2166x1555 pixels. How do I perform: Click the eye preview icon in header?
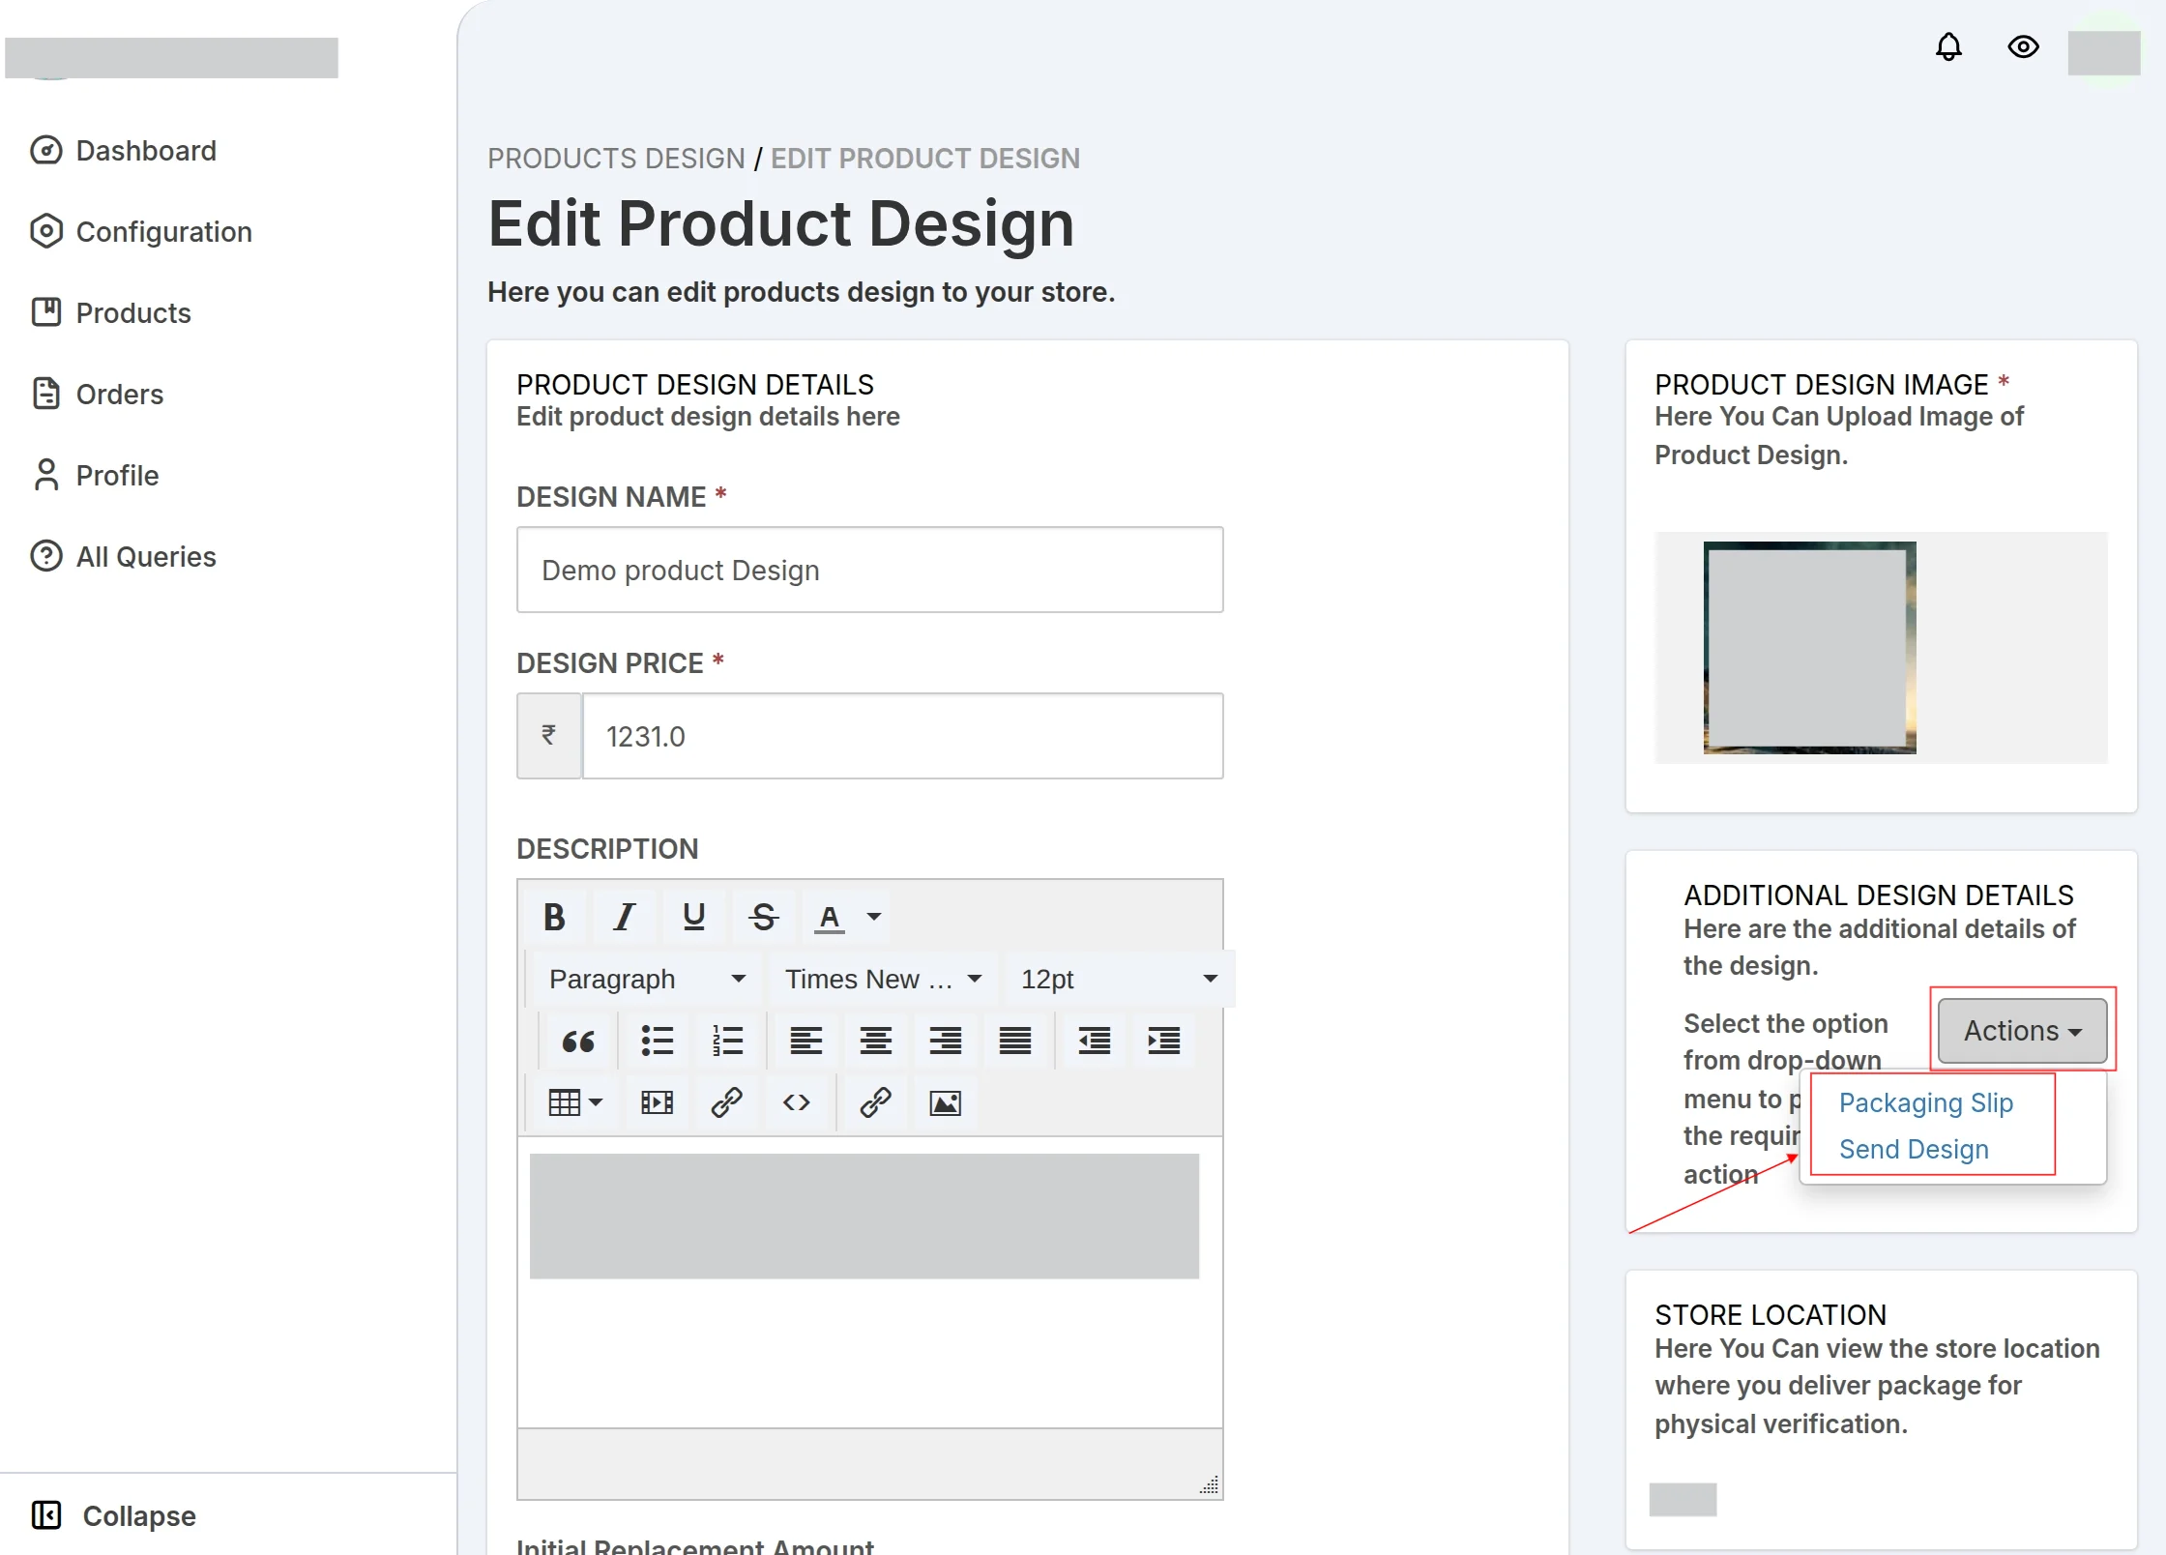[2023, 46]
